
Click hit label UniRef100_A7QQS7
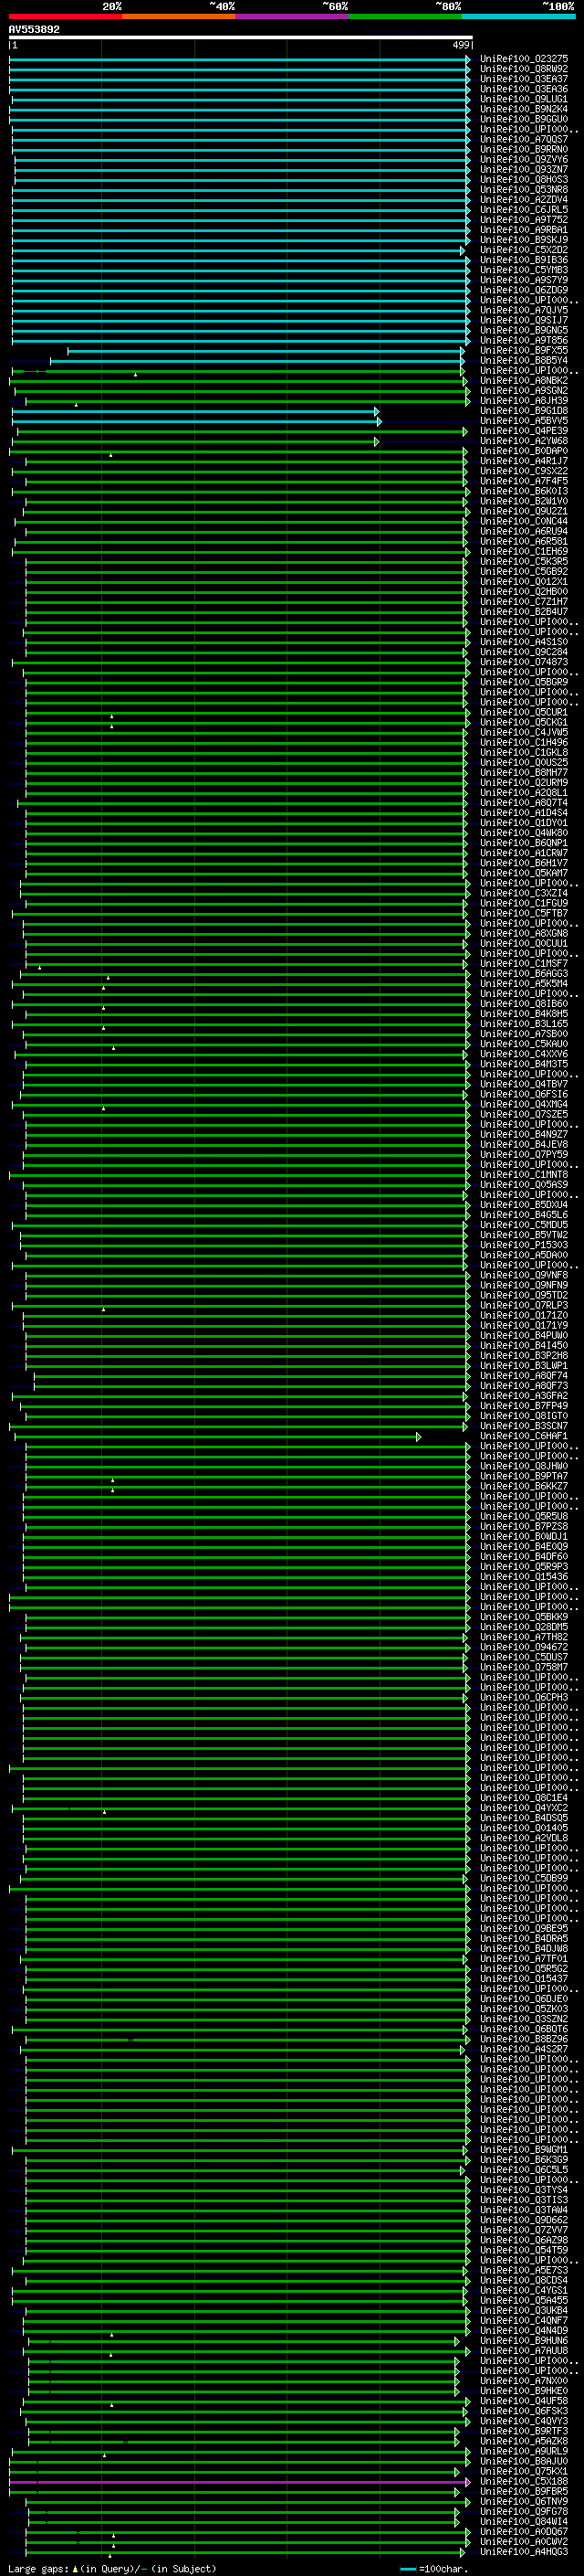coord(524,139)
